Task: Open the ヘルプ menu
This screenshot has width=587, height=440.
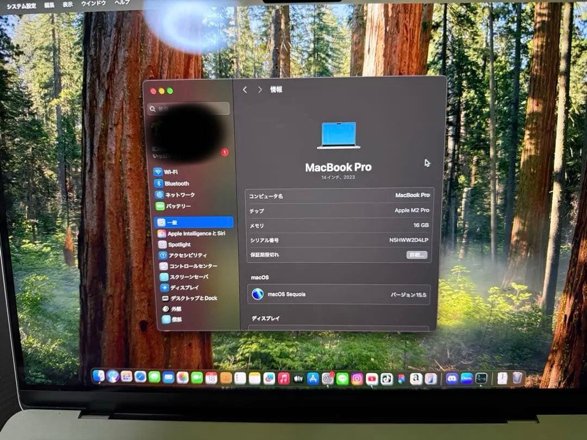Action: 122,5
